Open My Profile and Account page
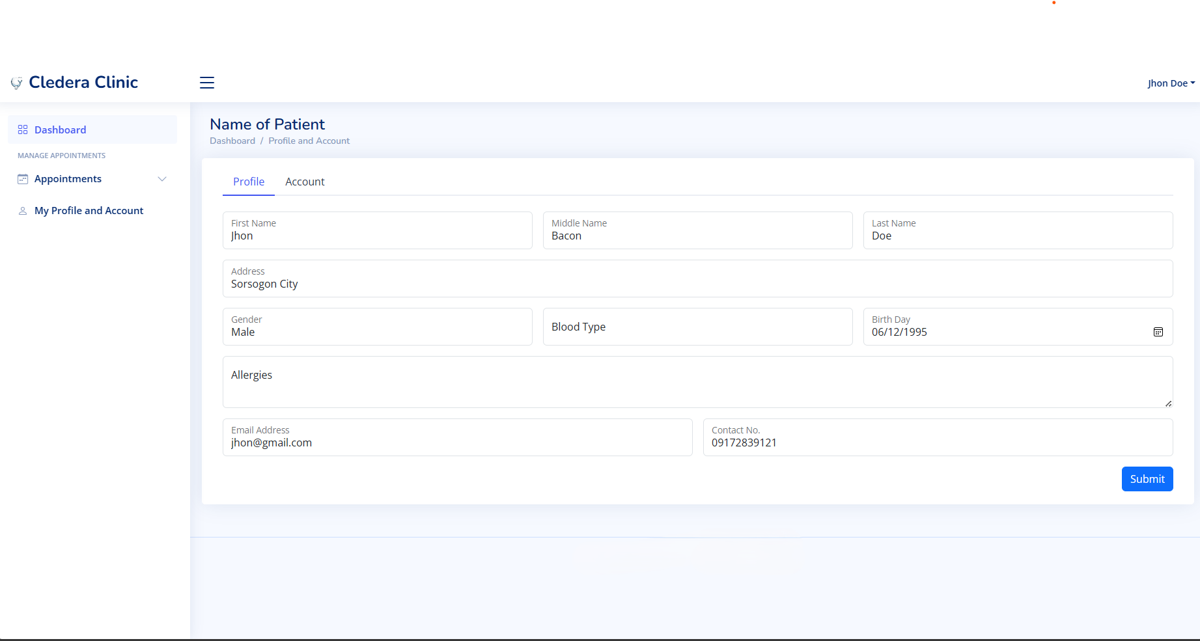1200x641 pixels. pos(89,211)
